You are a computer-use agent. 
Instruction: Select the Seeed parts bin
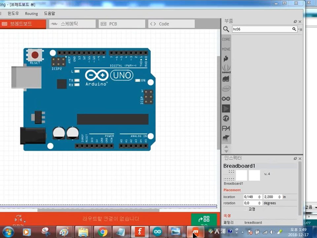(x=226, y=69)
